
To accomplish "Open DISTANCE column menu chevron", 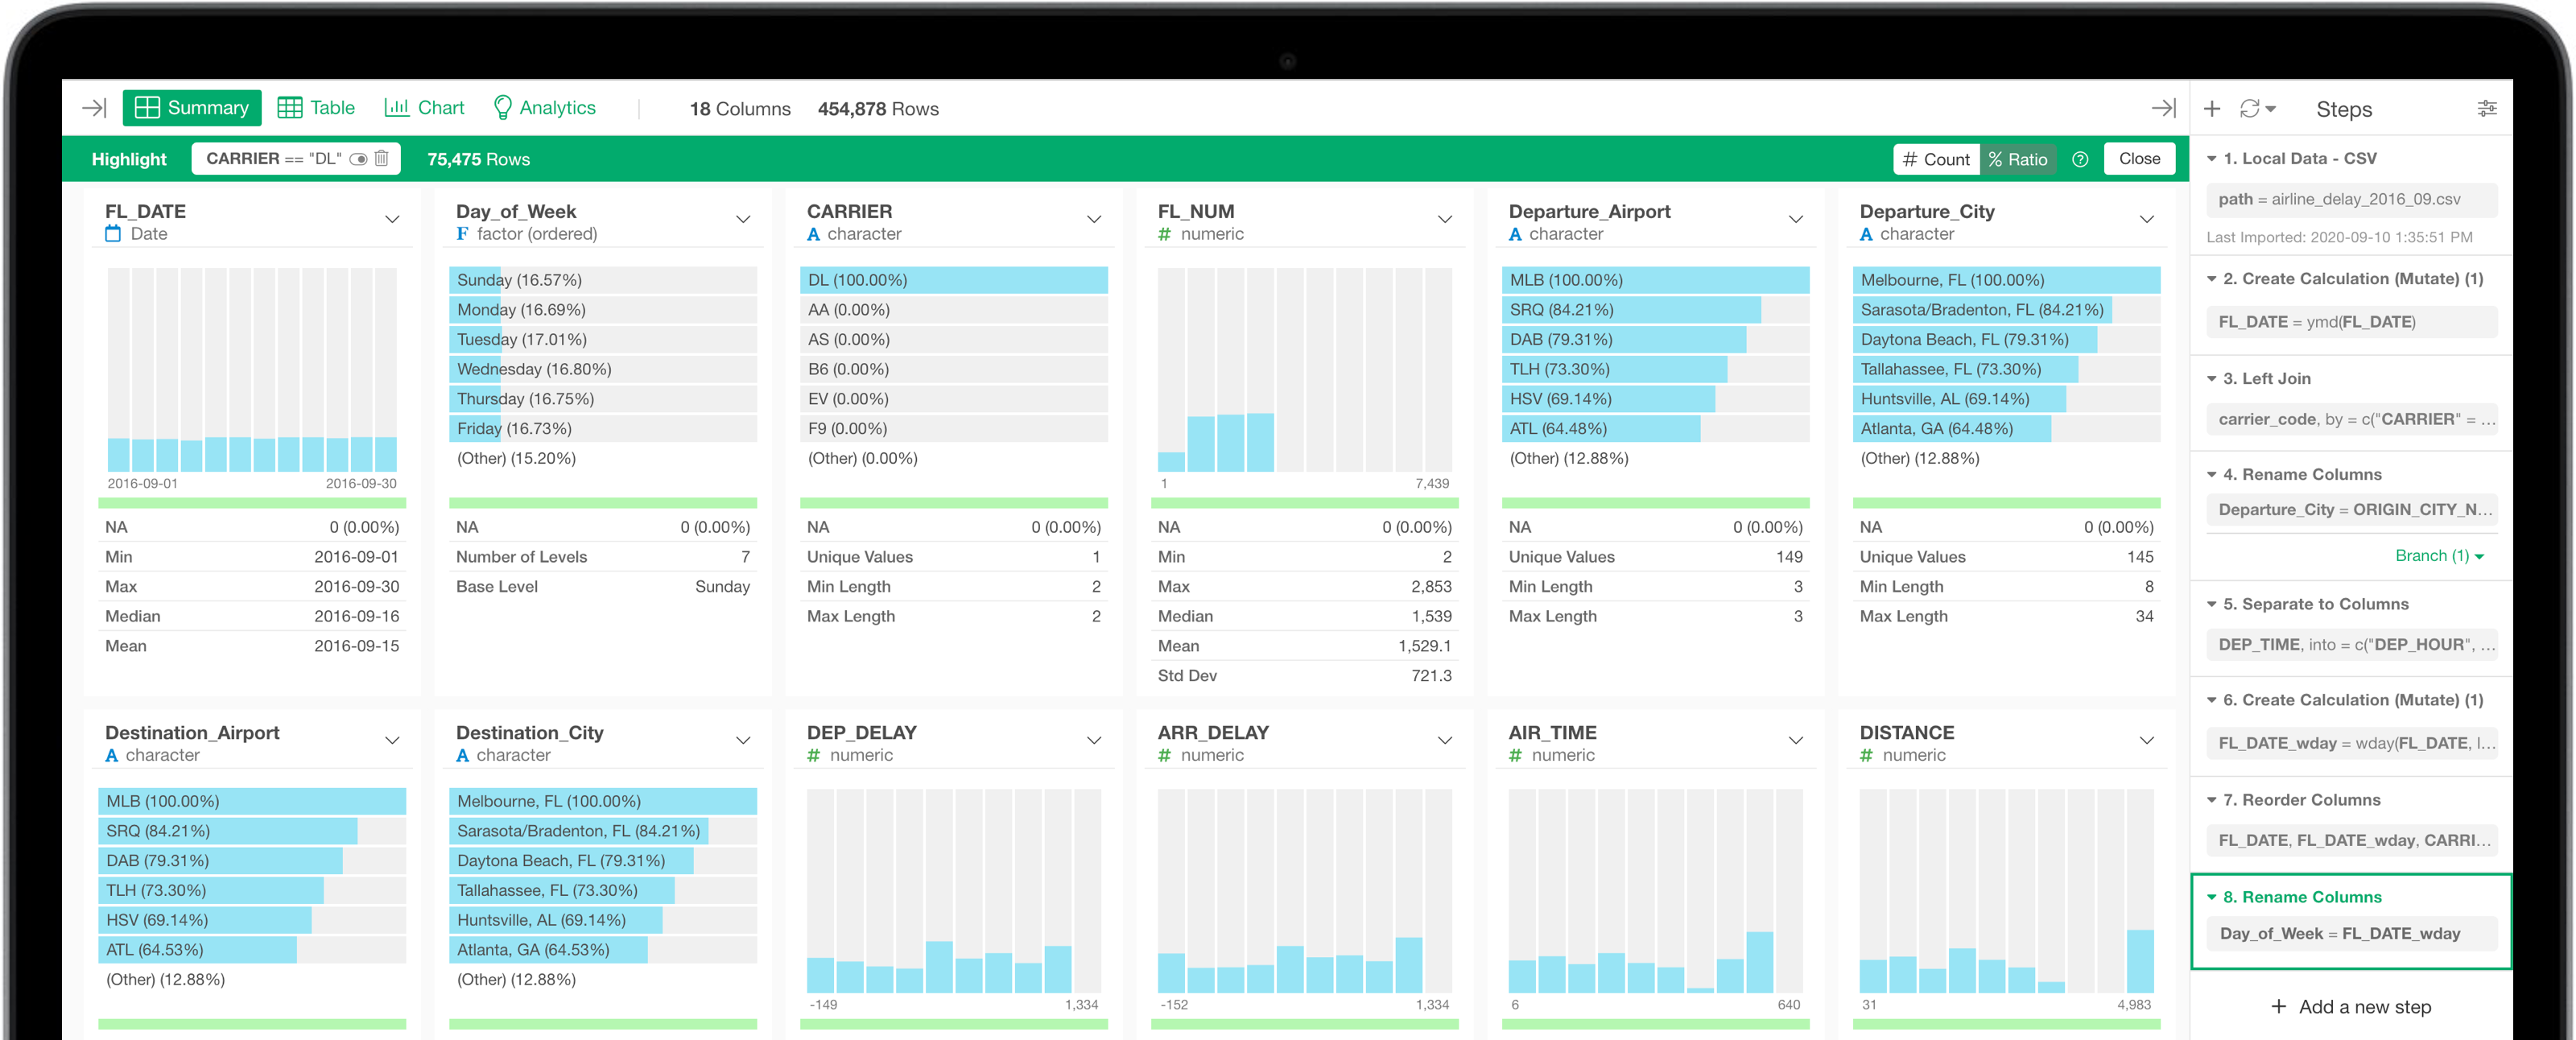I will 2147,740.
